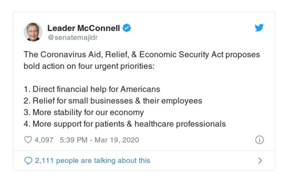288x185 pixels.
Task: Click the blue verified checkmark badge
Action: [127, 28]
